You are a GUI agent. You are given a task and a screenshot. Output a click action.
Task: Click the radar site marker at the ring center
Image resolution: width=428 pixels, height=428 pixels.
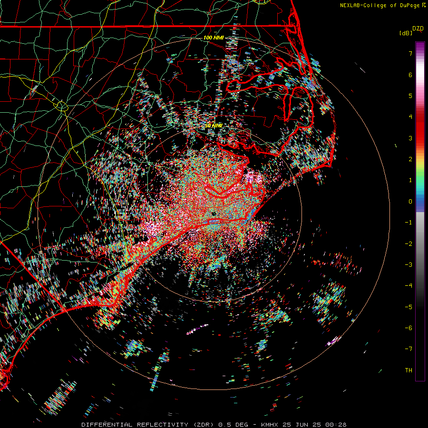coord(214,214)
